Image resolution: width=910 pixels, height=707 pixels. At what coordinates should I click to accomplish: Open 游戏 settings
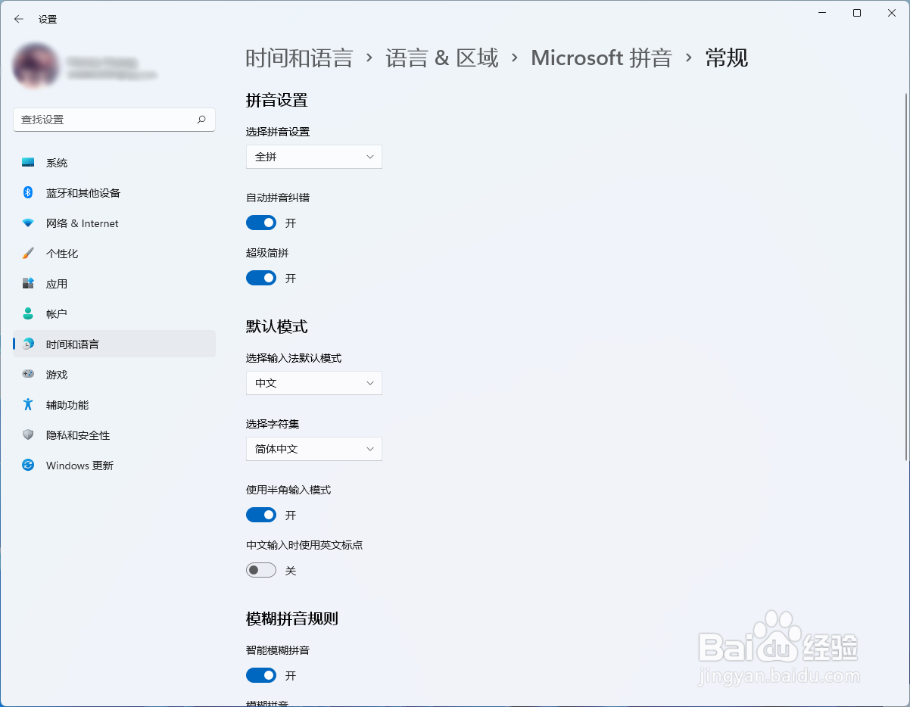pos(57,374)
